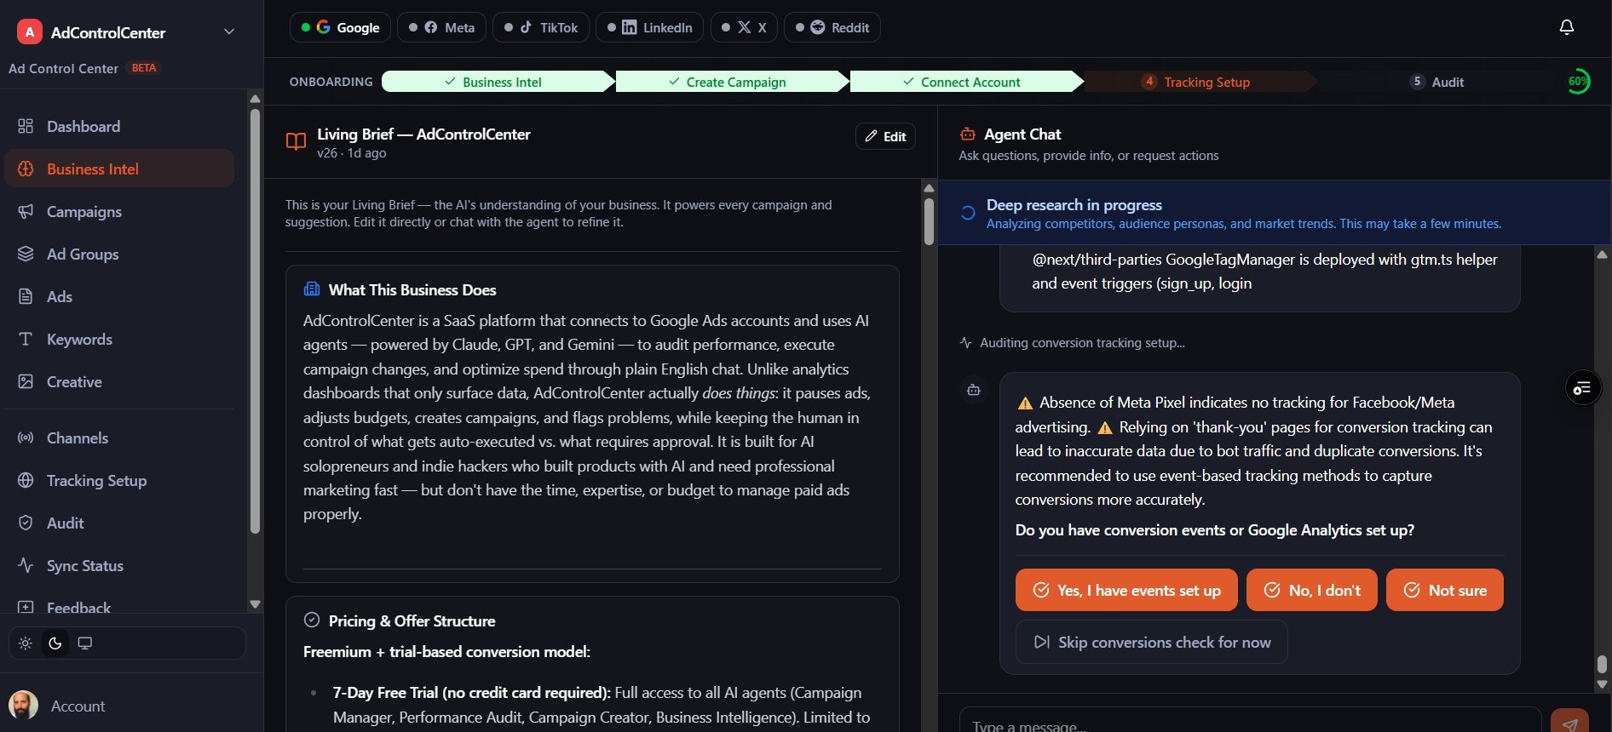Open Business Intel in the sidebar
1612x732 pixels.
point(119,169)
